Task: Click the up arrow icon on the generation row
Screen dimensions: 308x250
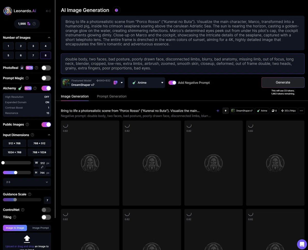Action: click(226, 111)
